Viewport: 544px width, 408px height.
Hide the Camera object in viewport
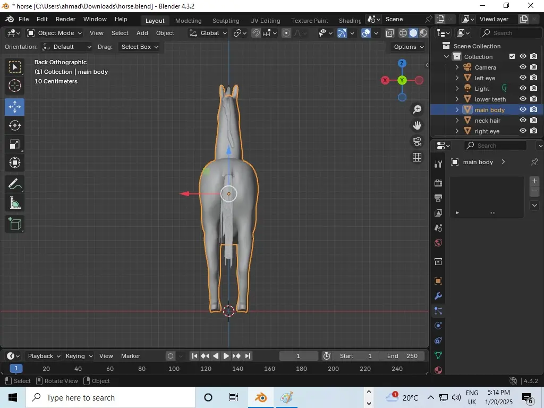pos(523,67)
